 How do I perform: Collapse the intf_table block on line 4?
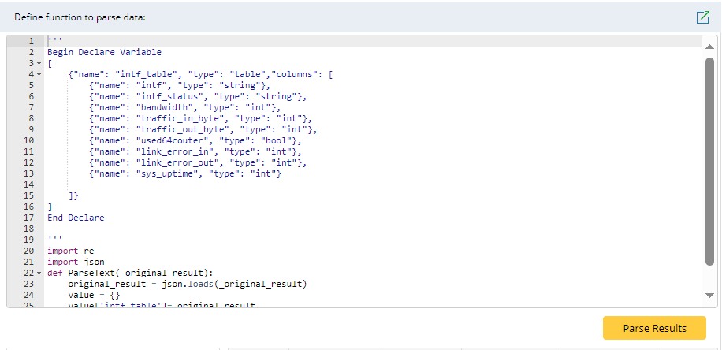tap(38, 74)
